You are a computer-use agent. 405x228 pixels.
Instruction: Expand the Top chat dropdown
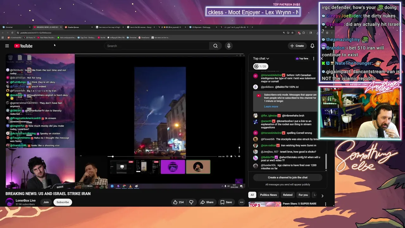pos(261,59)
